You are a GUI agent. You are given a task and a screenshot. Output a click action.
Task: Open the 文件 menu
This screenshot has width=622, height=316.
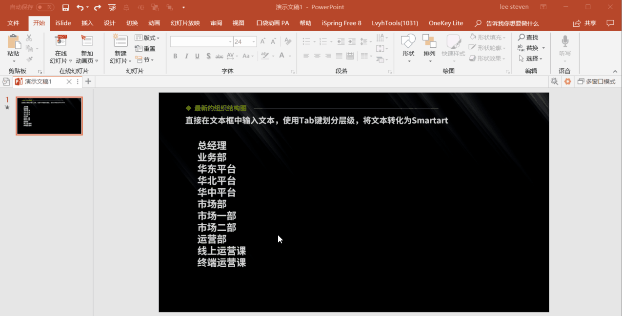(x=13, y=23)
